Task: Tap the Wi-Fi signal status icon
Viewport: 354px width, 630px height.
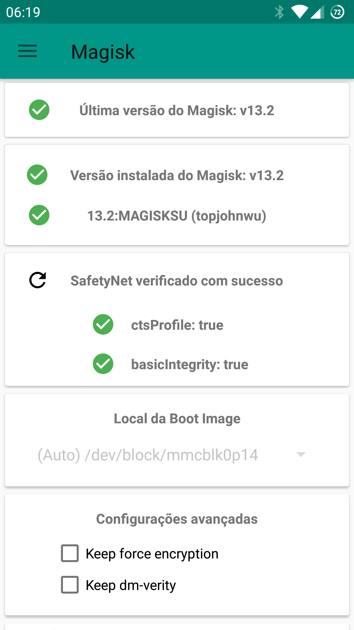Action: (x=299, y=12)
